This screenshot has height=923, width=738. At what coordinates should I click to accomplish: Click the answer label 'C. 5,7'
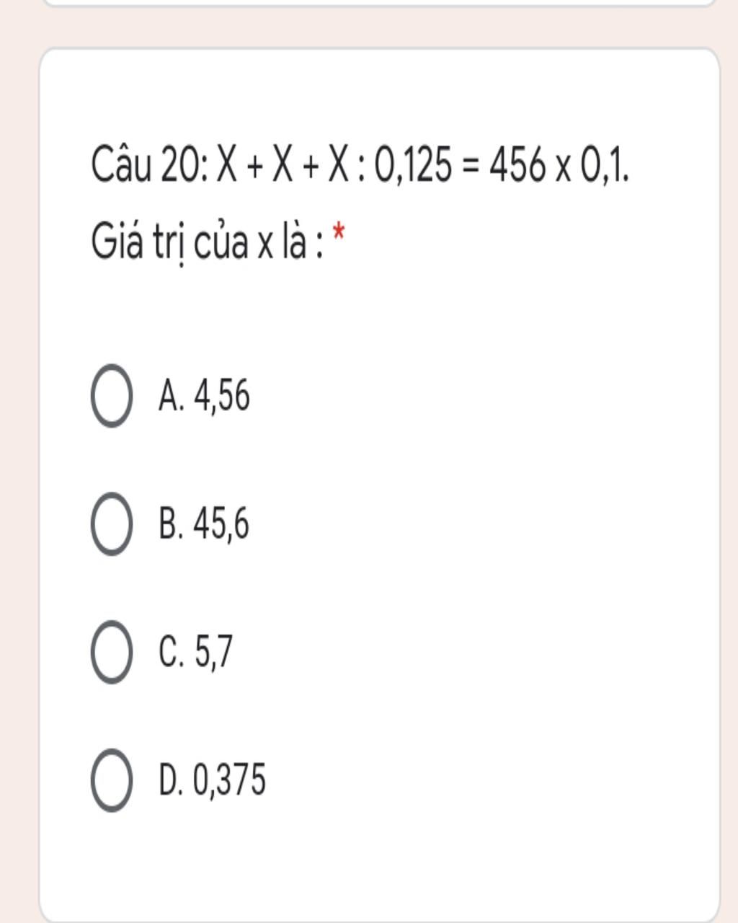coord(196,652)
